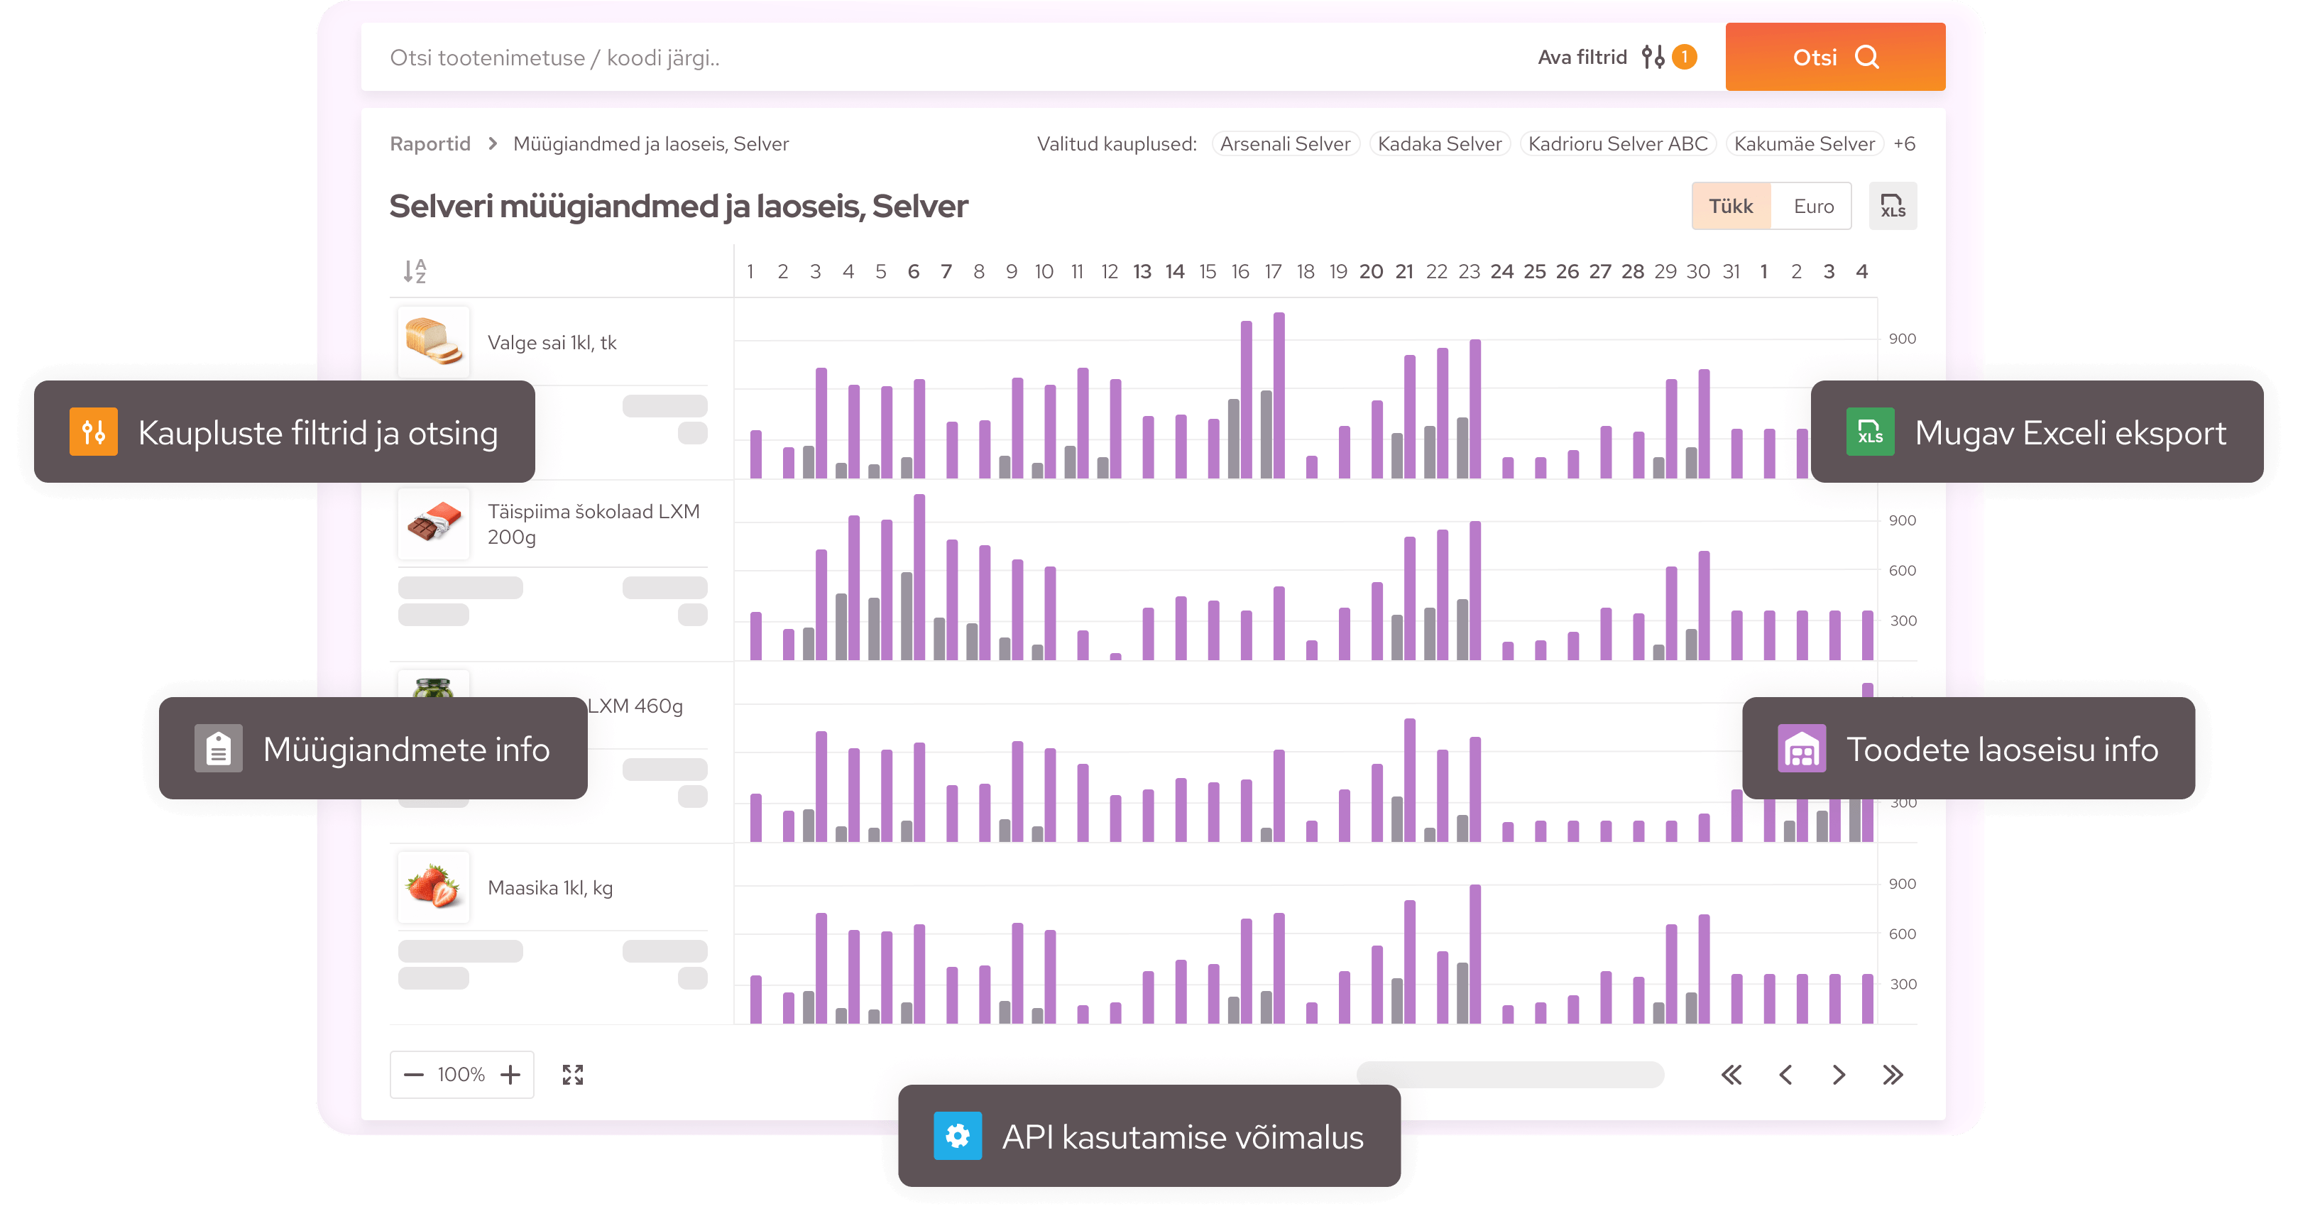
Task: Click the Kaupluste filtrid ja otsing label
Action: [317, 432]
